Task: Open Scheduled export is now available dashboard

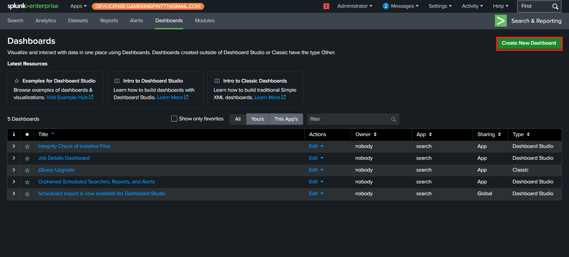Action: (x=102, y=193)
